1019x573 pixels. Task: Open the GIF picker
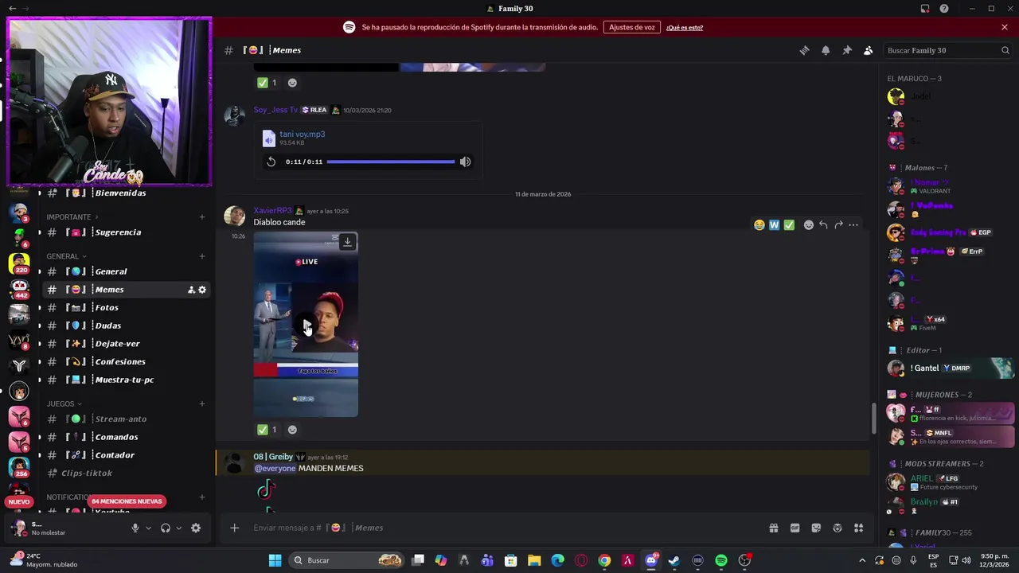(795, 528)
